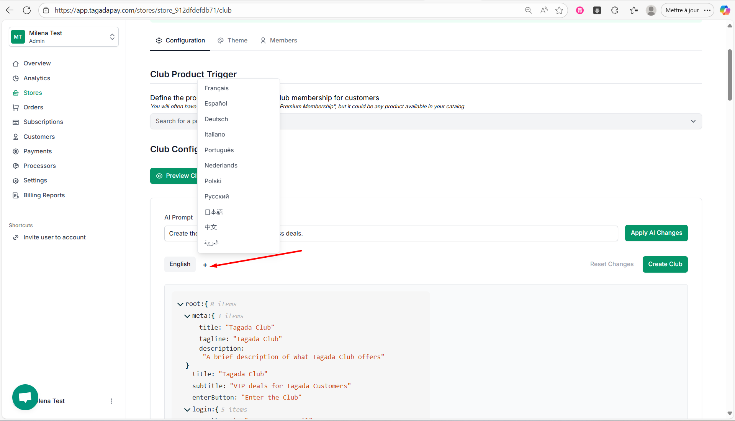Select Português from language list

coord(238,150)
